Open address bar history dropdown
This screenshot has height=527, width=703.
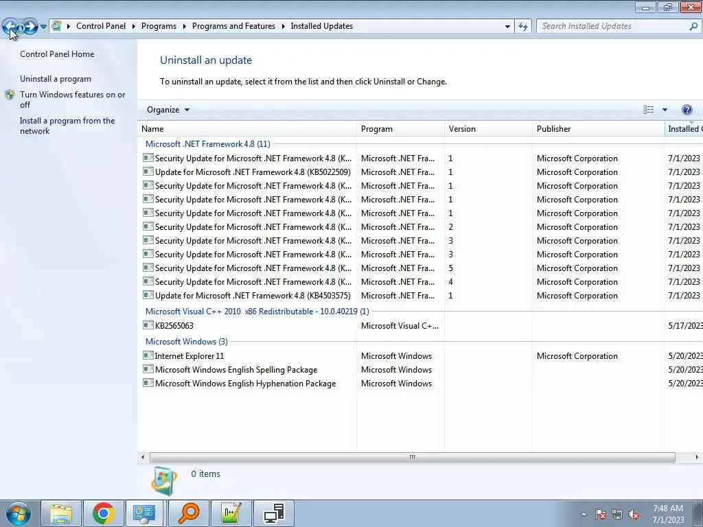[507, 27]
